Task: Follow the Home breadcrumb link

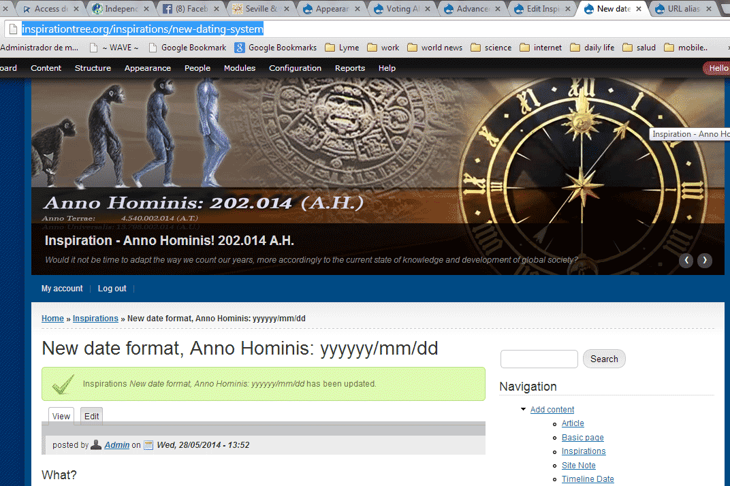Action: pos(52,319)
